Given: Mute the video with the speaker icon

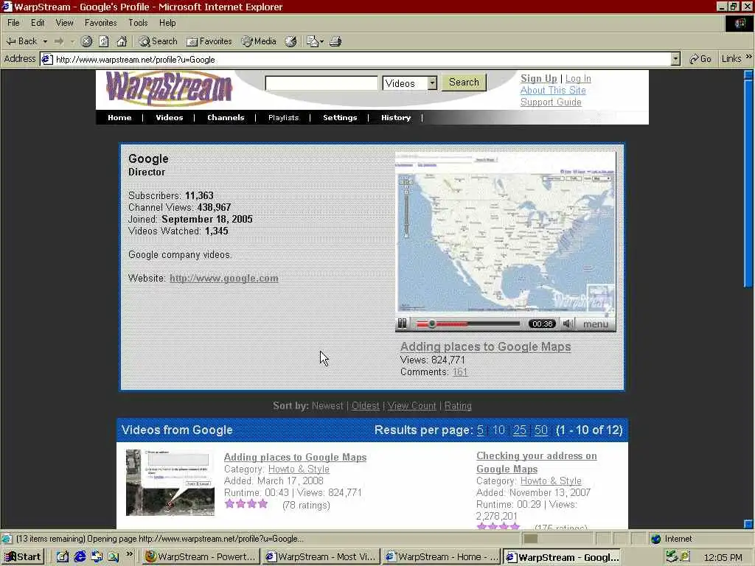Looking at the screenshot, I should [568, 324].
